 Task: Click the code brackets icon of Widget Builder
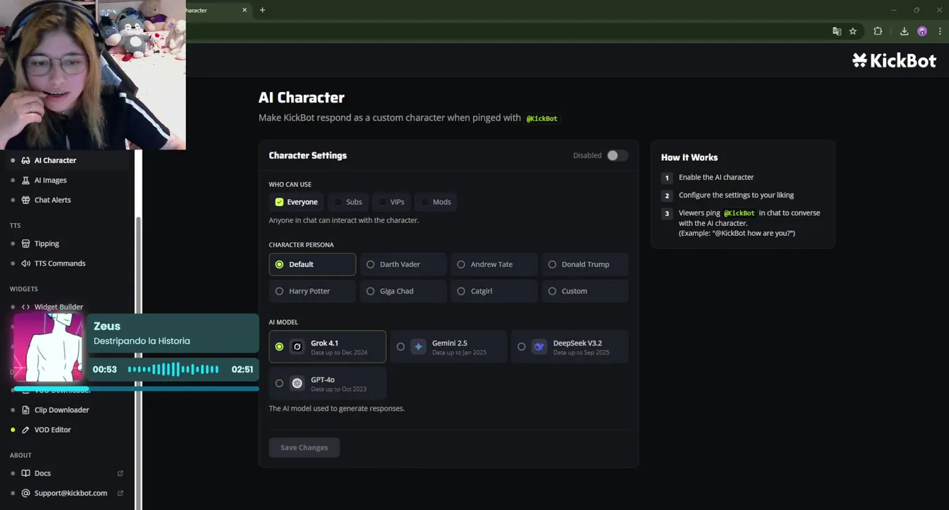[26, 307]
